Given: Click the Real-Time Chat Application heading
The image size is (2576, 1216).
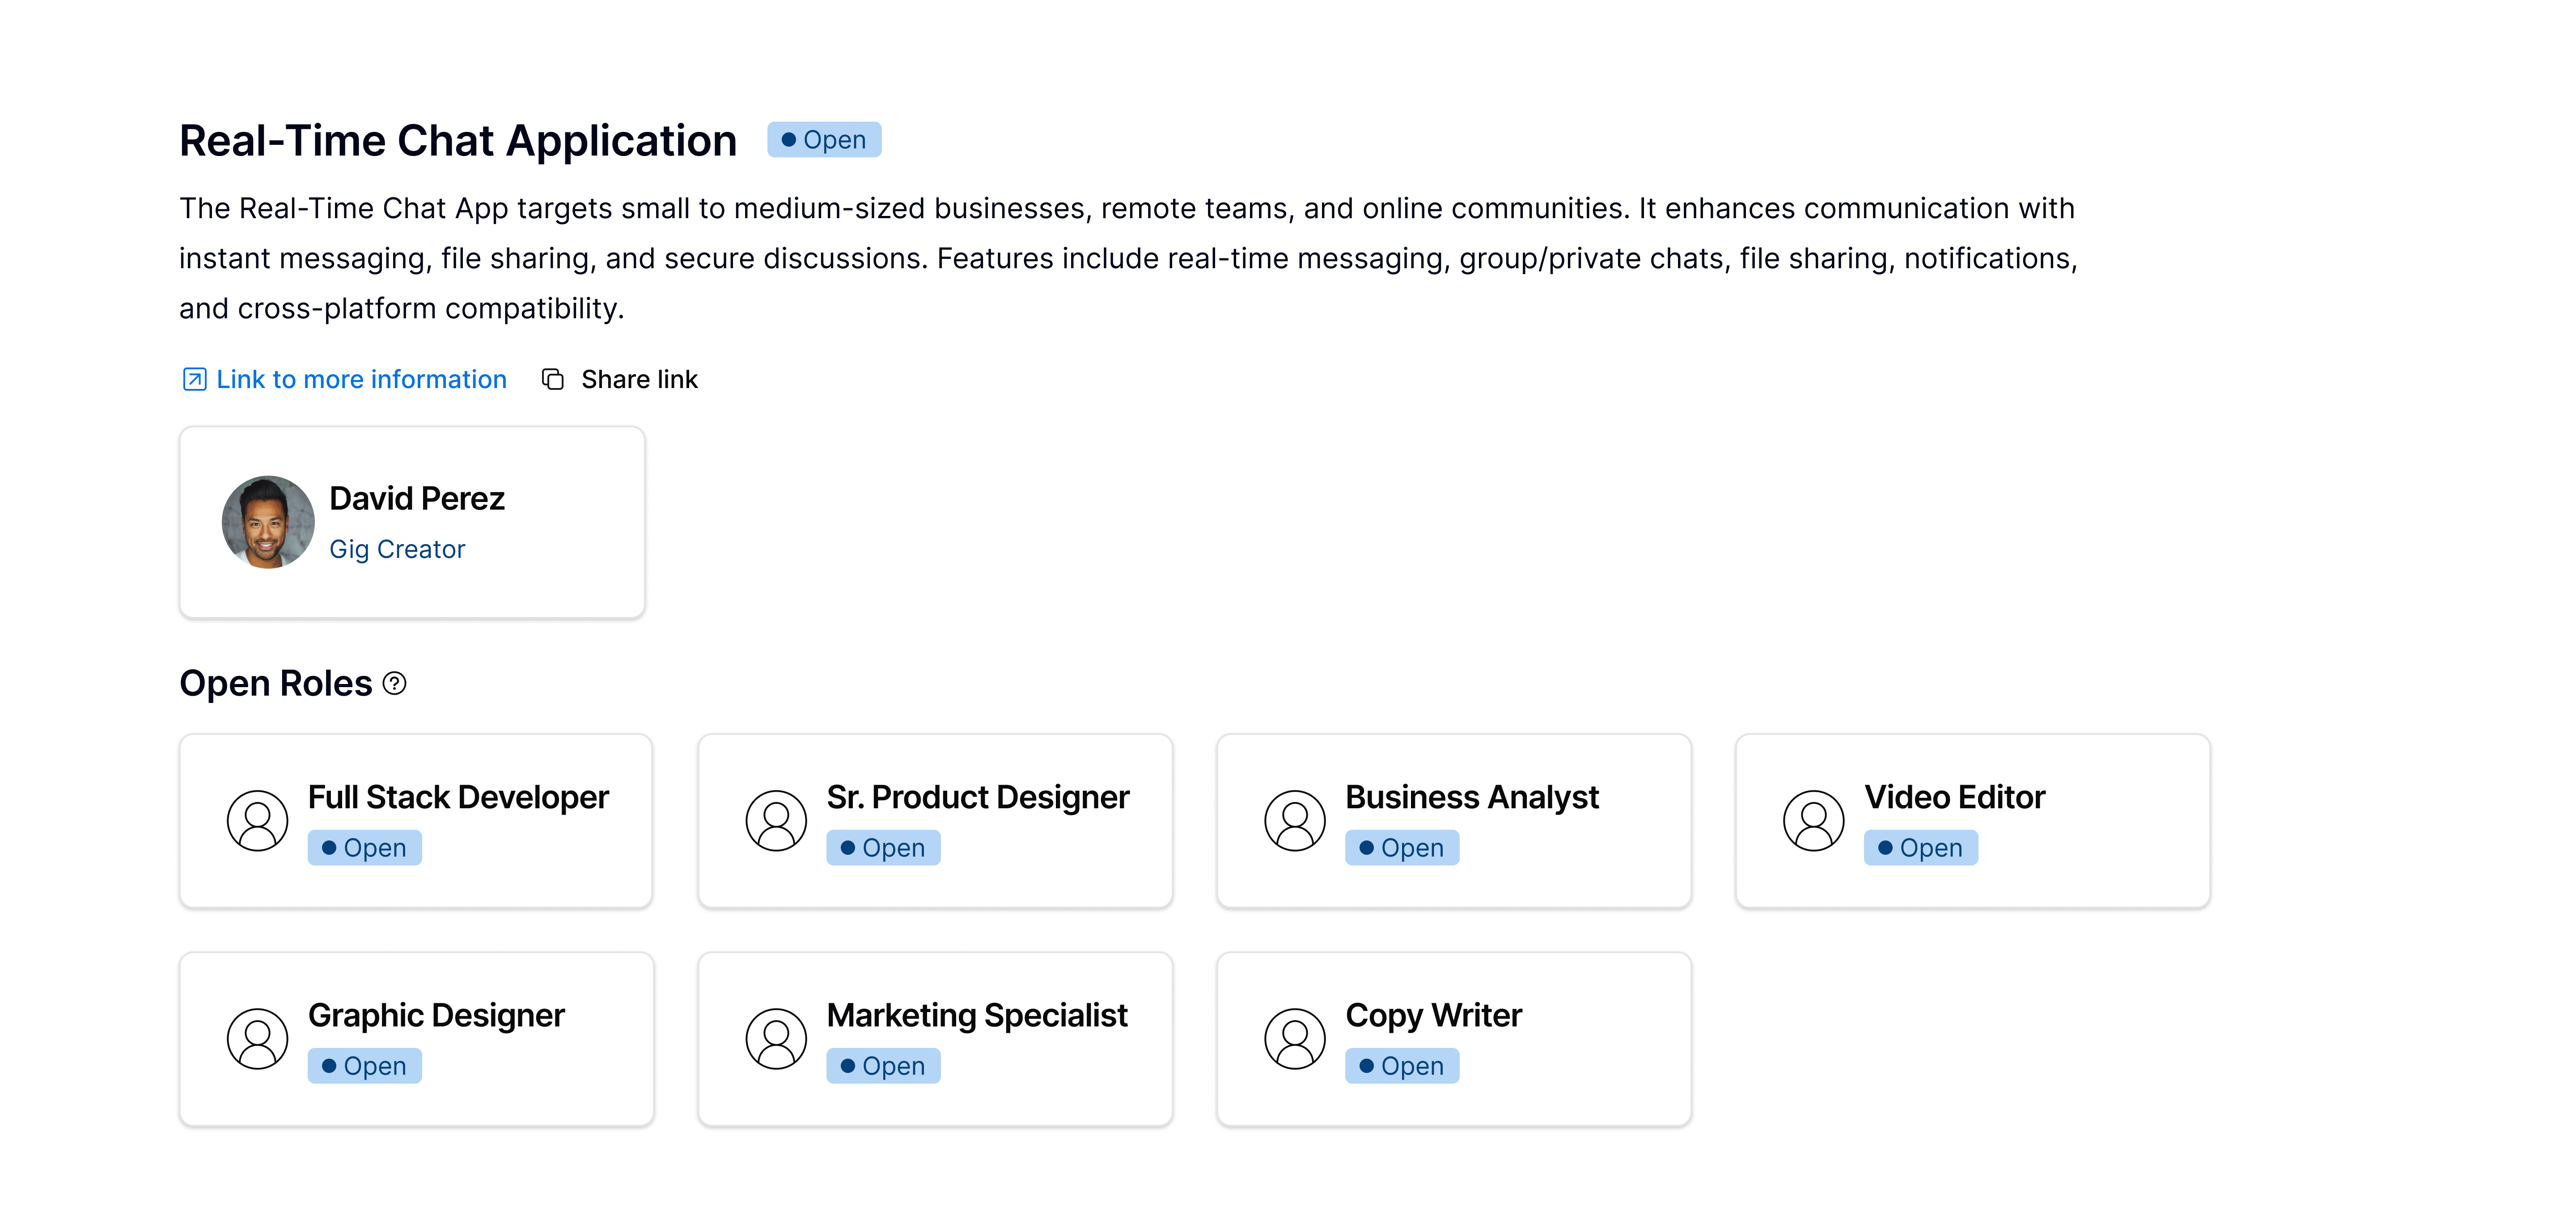Looking at the screenshot, I should pos(458,141).
